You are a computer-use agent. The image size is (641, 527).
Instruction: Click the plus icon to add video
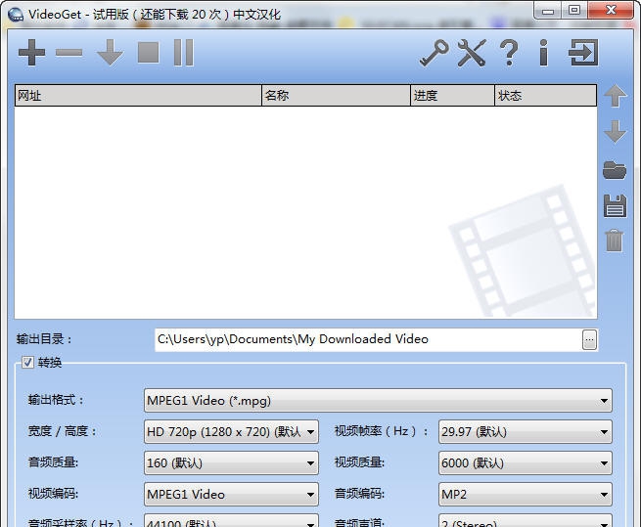31,52
